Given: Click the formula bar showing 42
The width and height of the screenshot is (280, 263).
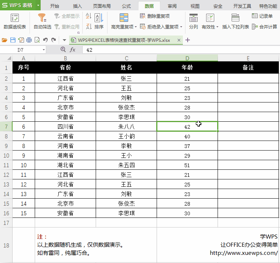Looking at the screenshot, I should point(181,50).
